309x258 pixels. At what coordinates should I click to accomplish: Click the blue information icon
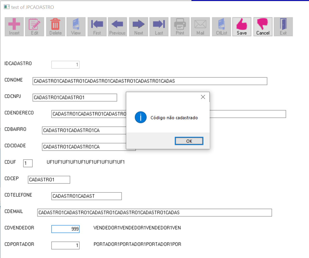point(141,117)
